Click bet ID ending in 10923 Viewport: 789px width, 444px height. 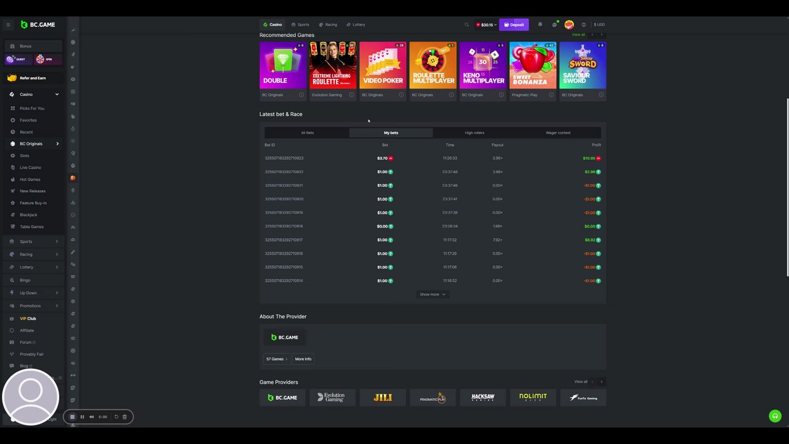[x=284, y=158]
